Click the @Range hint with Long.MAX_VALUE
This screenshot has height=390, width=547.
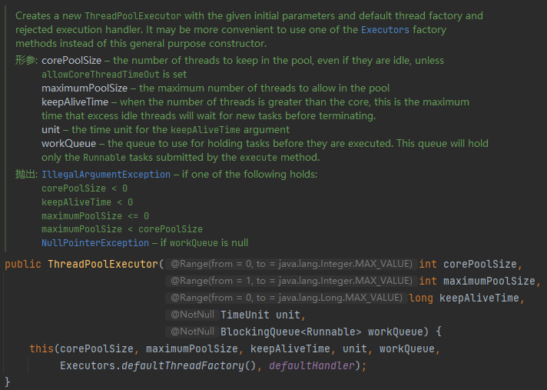tap(284, 298)
